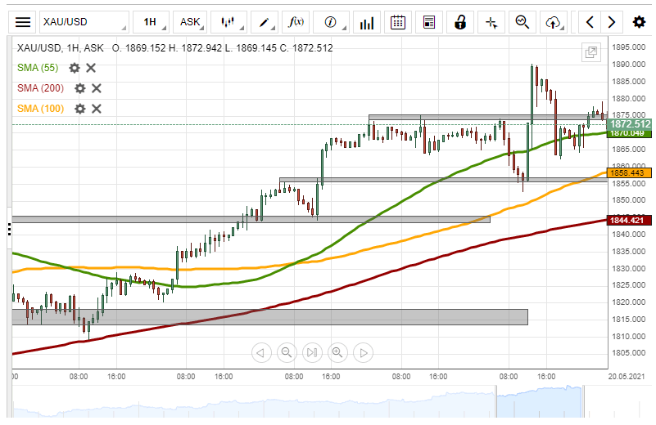This screenshot has width=656, height=425.
Task: Open chart settings gear in top toolbar
Action: tap(639, 22)
